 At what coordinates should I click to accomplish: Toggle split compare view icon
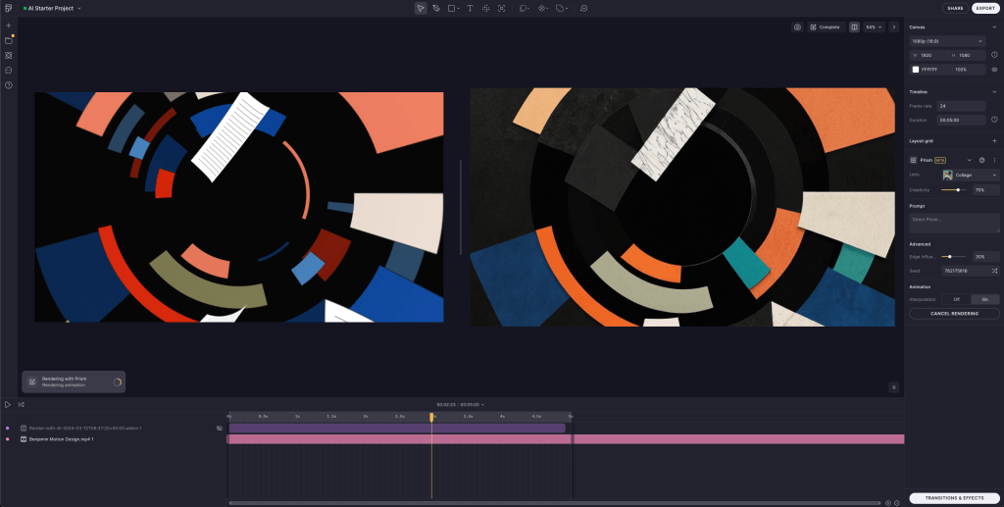(854, 27)
